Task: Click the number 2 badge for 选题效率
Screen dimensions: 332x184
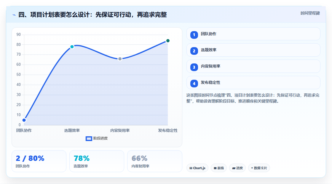Action: [194, 51]
